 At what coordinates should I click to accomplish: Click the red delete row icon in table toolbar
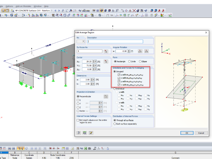pos(50,148)
